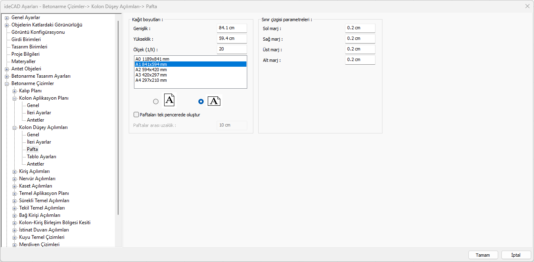Click the Ölçek (1/X) scale input field

231,49
